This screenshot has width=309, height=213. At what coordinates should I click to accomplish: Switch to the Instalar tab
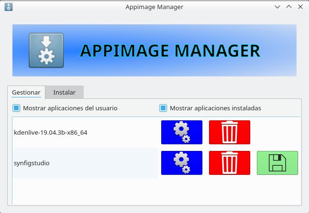pyautogui.click(x=64, y=92)
